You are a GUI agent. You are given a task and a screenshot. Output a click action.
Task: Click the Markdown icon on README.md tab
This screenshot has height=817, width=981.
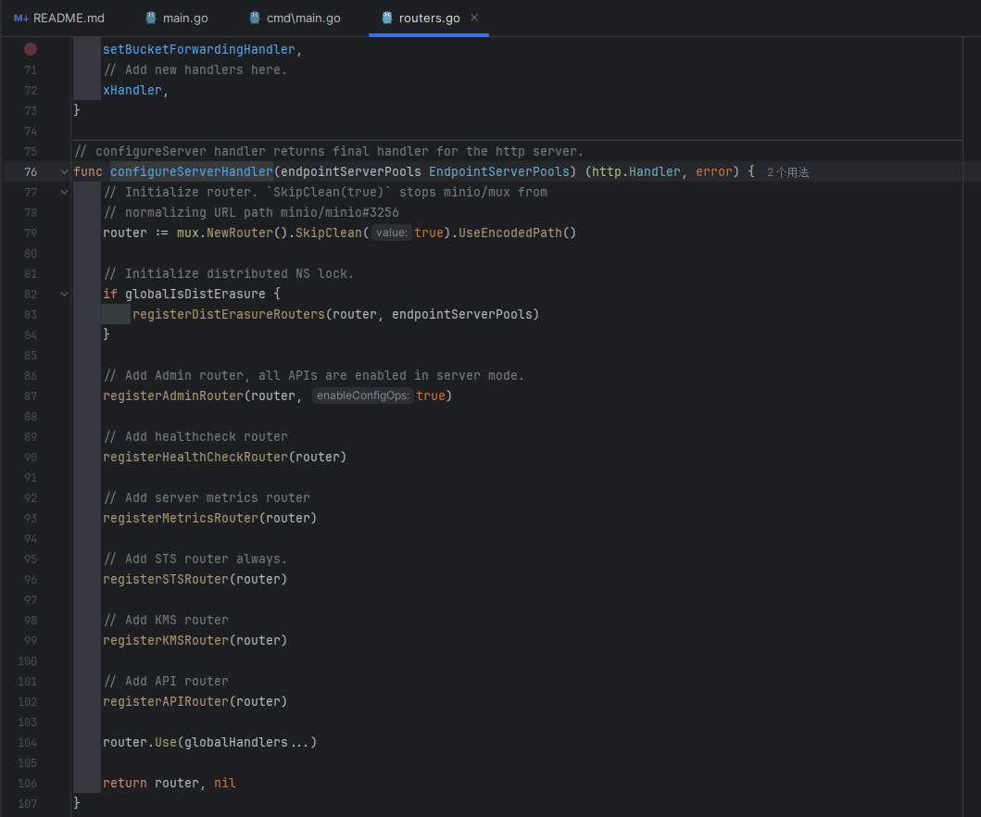[x=21, y=19]
